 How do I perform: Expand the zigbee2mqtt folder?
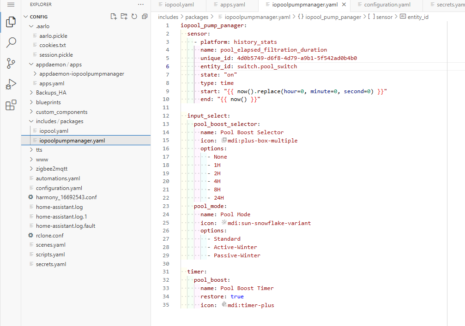[31, 169]
